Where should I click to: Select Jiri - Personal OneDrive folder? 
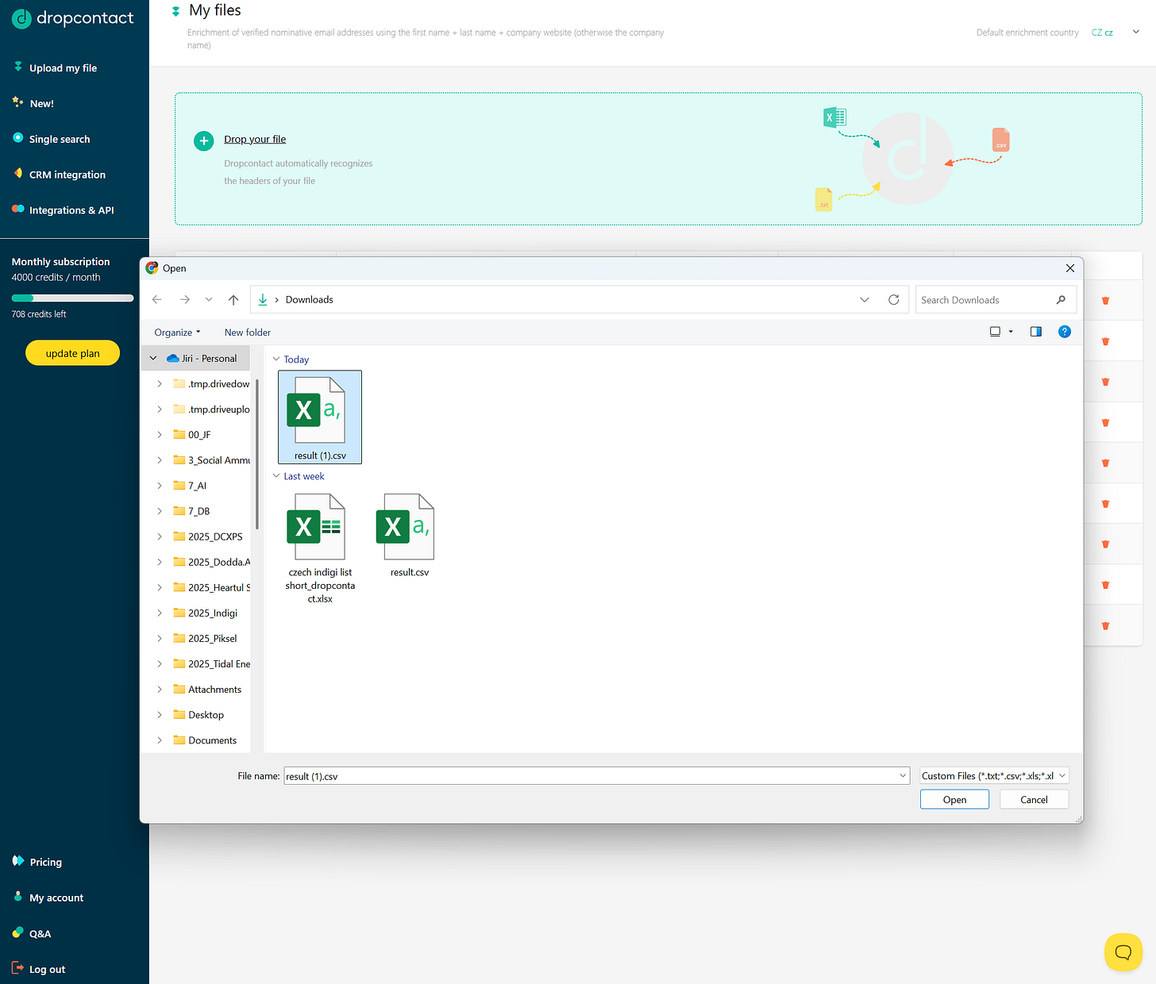(x=202, y=359)
